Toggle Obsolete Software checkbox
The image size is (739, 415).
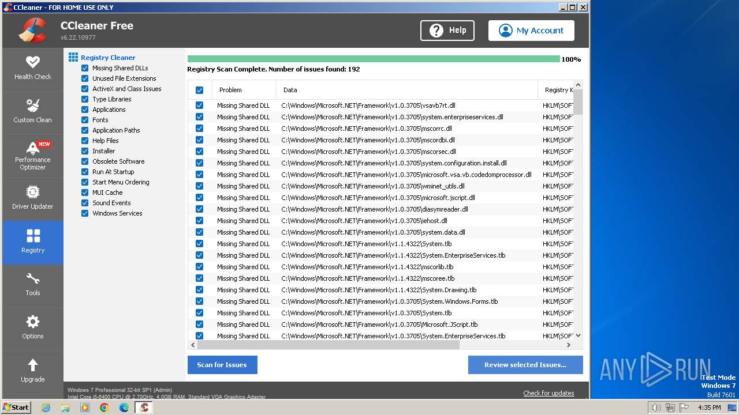(85, 161)
